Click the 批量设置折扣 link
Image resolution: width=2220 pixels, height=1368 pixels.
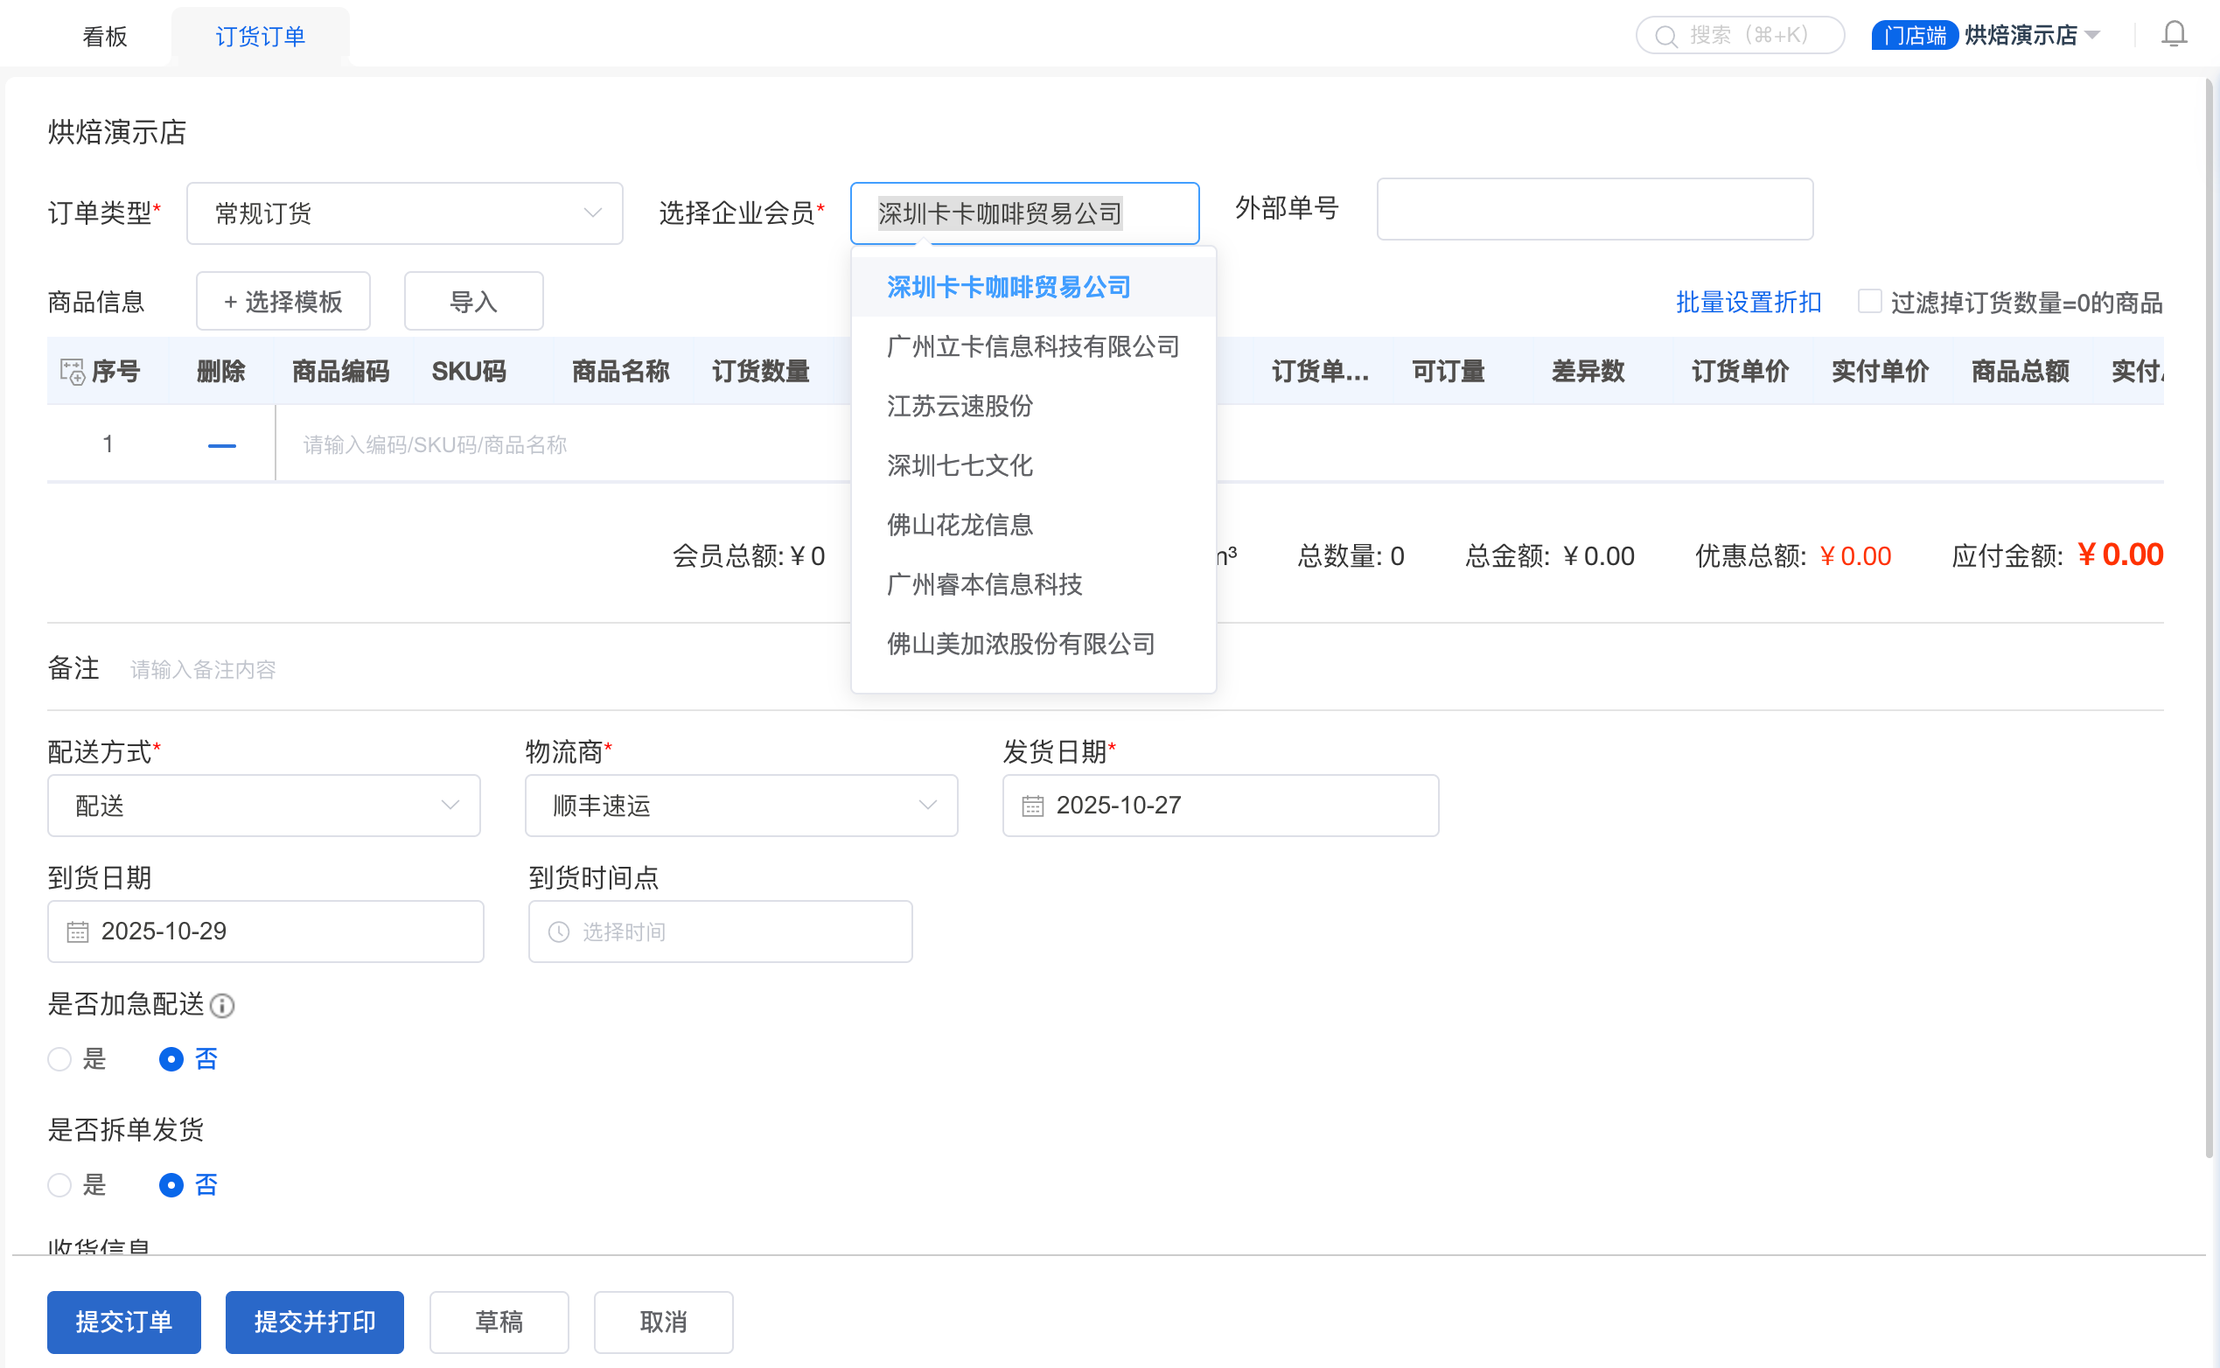(1748, 302)
